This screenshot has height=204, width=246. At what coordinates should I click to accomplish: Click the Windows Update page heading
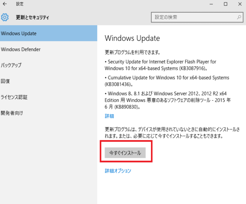click(132, 38)
